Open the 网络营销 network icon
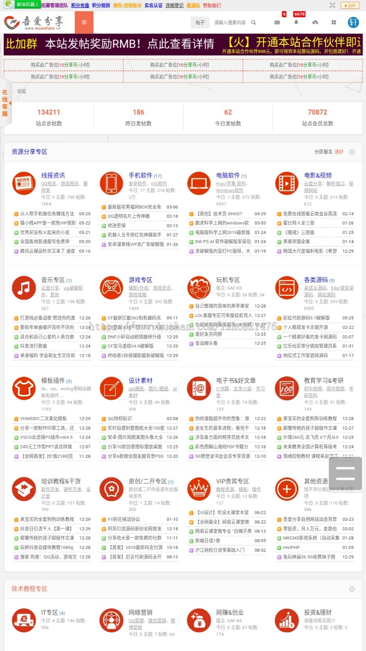The image size is (366, 651). 111,620
